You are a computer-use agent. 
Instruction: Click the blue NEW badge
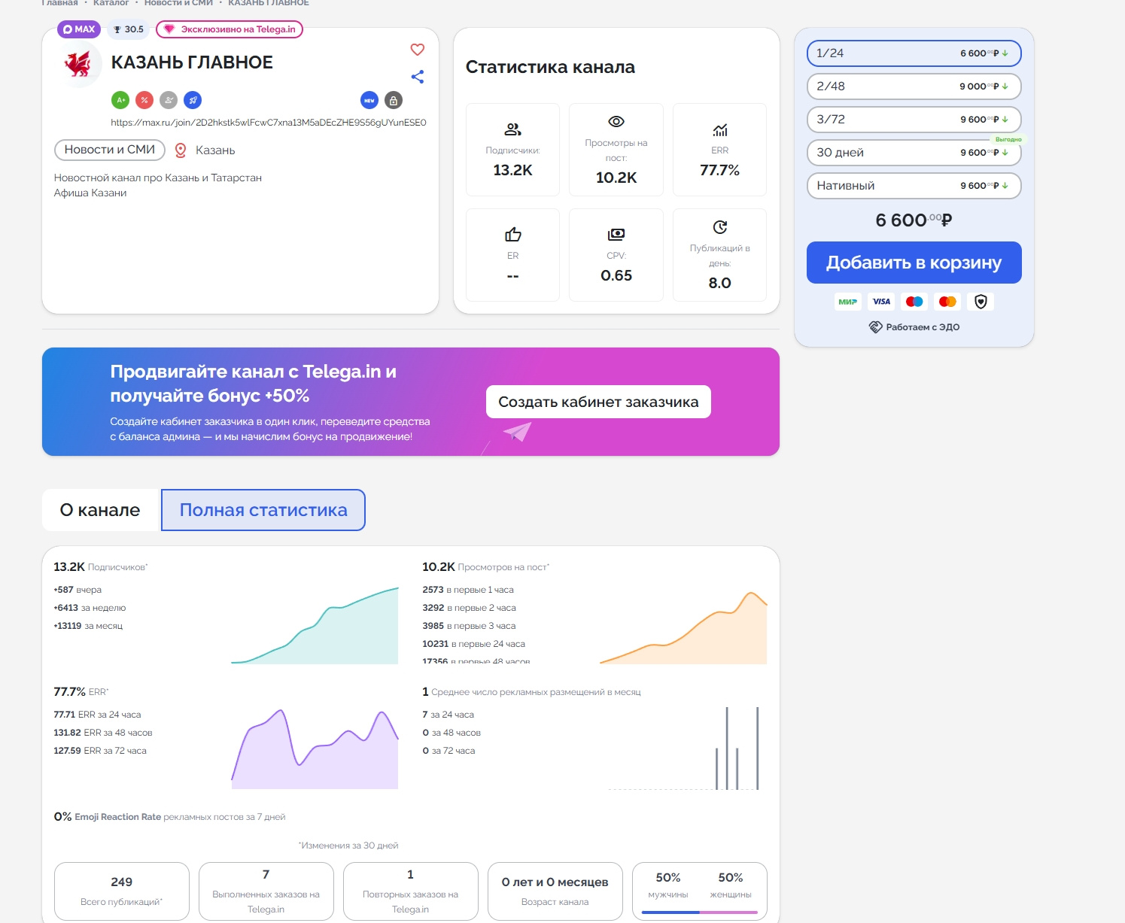point(369,100)
